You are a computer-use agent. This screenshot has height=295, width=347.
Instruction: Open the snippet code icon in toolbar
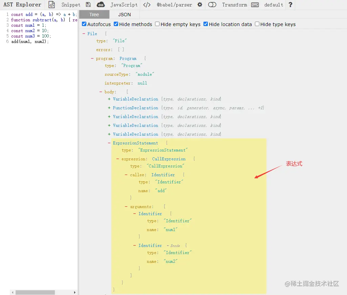[51, 5]
